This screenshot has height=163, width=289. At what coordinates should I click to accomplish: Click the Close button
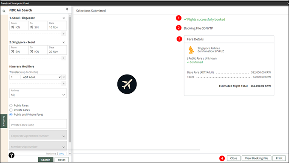tap(233, 158)
